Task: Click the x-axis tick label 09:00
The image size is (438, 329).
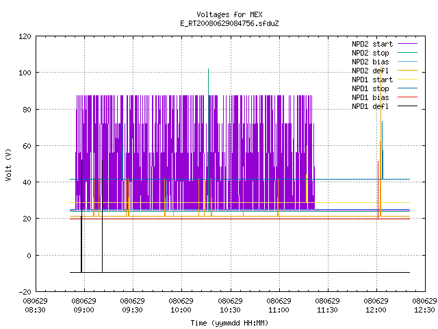Action: 83,310
